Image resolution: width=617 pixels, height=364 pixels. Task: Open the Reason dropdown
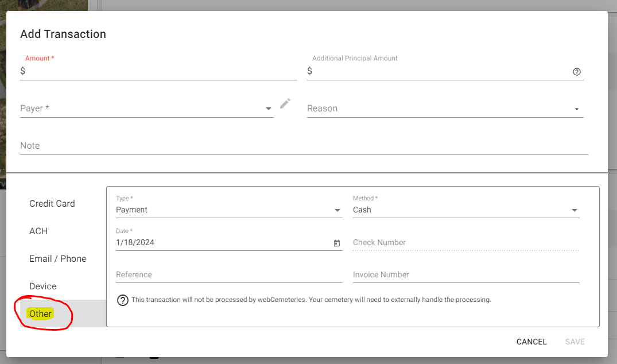(576, 109)
